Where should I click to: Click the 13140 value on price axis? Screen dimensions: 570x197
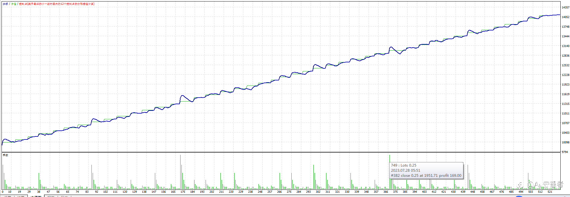(565, 46)
